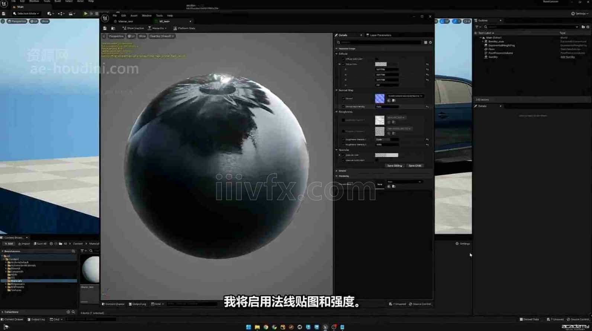Click the Save Child button
592x331 pixels.
[415, 165]
